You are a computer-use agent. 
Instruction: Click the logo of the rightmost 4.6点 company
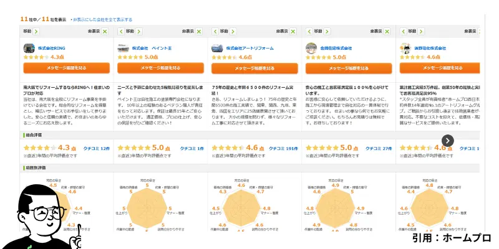pos(405,49)
